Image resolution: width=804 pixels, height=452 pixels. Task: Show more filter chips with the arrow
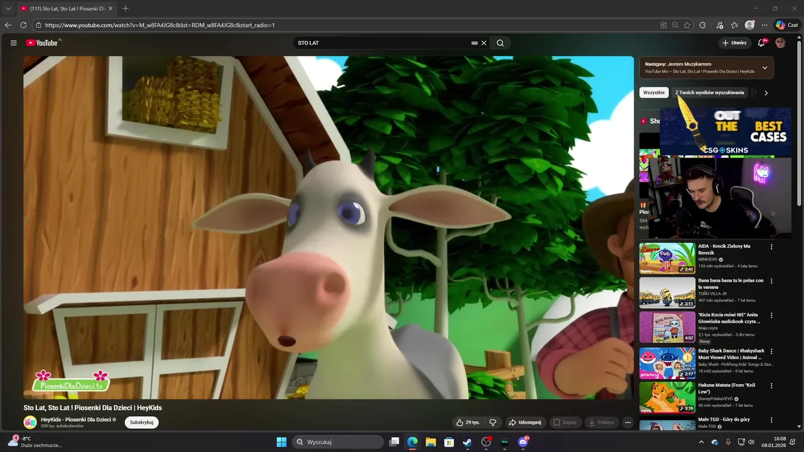pyautogui.click(x=766, y=93)
